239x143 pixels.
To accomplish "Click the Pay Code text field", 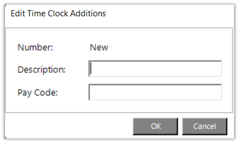I will (x=155, y=92).
